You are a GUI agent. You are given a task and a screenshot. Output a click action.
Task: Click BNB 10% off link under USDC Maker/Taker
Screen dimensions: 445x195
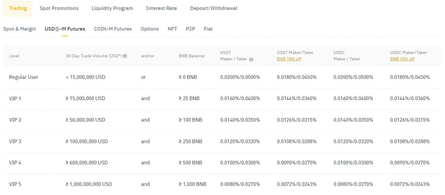click(x=402, y=59)
